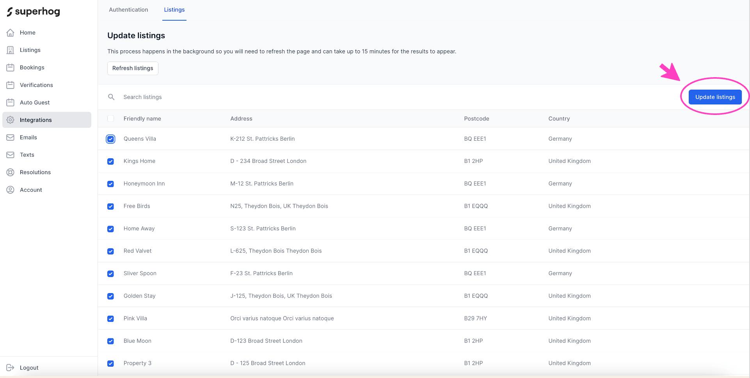Screen dimensions: 750x378
Task: Click the Integrations gear icon
Action: (x=11, y=120)
